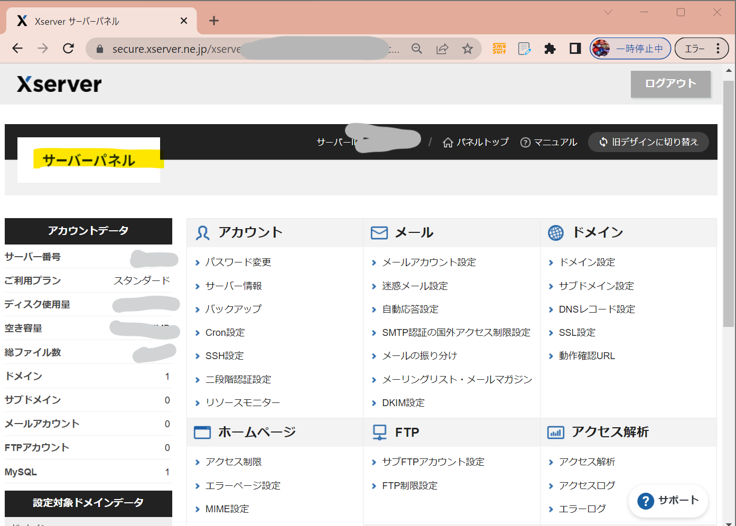Open 自動応答設定
This screenshot has width=736, height=526.
410,309
